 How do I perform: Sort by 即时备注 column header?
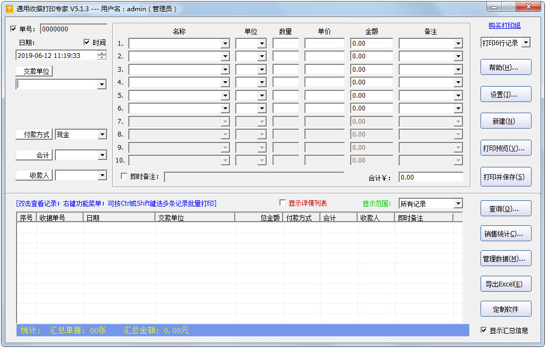[424, 218]
